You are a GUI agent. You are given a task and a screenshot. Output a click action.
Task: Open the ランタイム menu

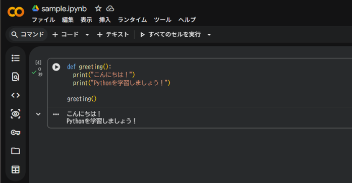pos(132,20)
